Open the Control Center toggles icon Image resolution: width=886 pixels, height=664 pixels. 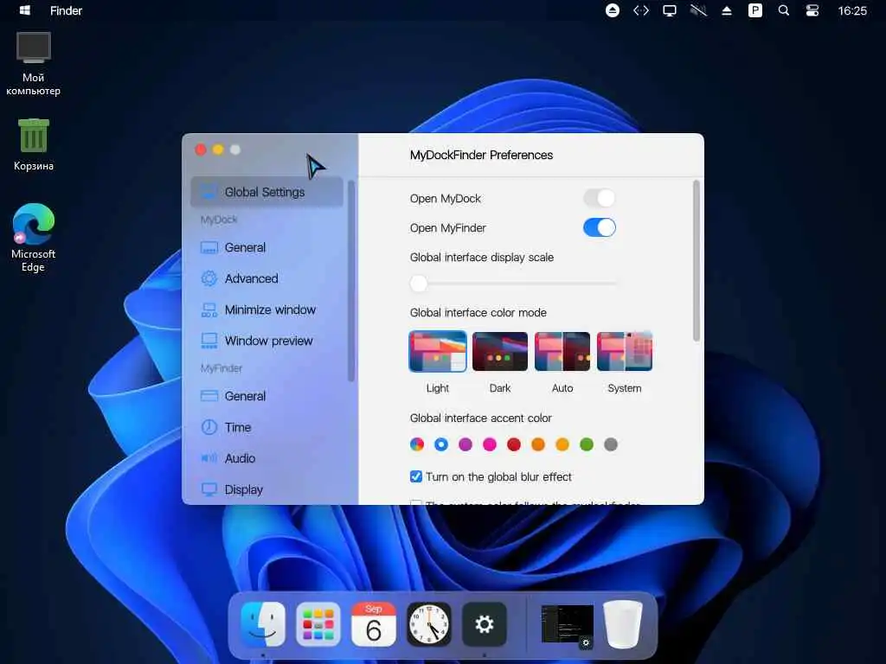[x=812, y=10]
